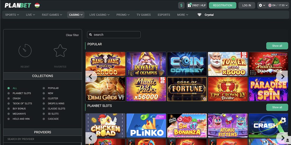Open Favorites star icon
The height and width of the screenshot is (145, 291).
[60, 51]
